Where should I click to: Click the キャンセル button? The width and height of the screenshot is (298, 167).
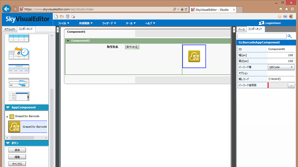[17, 164]
